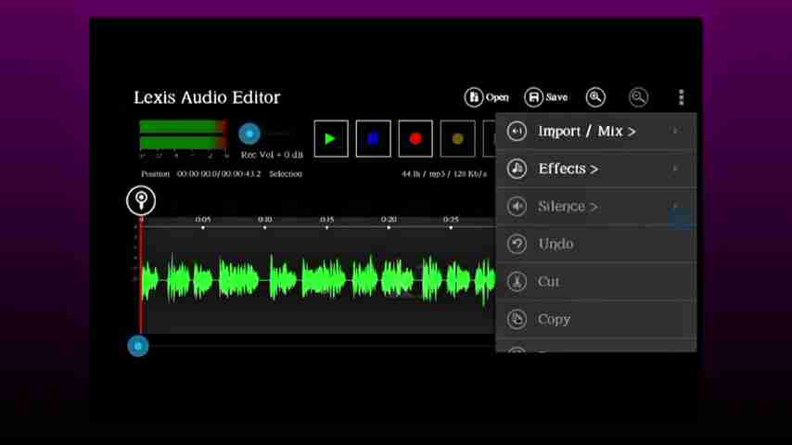Click the Undo arrow icon
The image size is (792, 445).
point(517,244)
